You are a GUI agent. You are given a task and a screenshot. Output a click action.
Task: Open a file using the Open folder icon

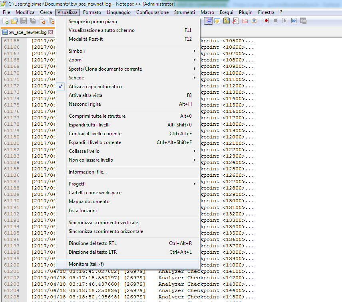tap(14, 20)
